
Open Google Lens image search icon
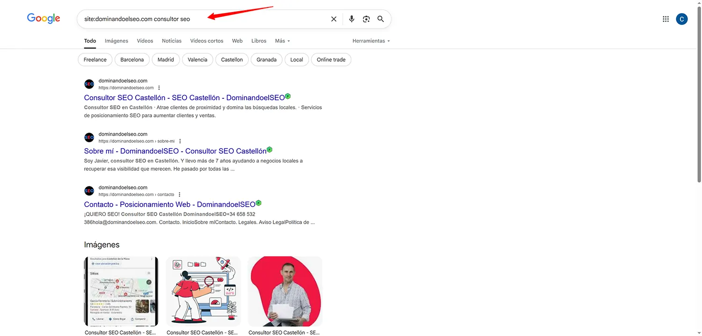point(366,19)
